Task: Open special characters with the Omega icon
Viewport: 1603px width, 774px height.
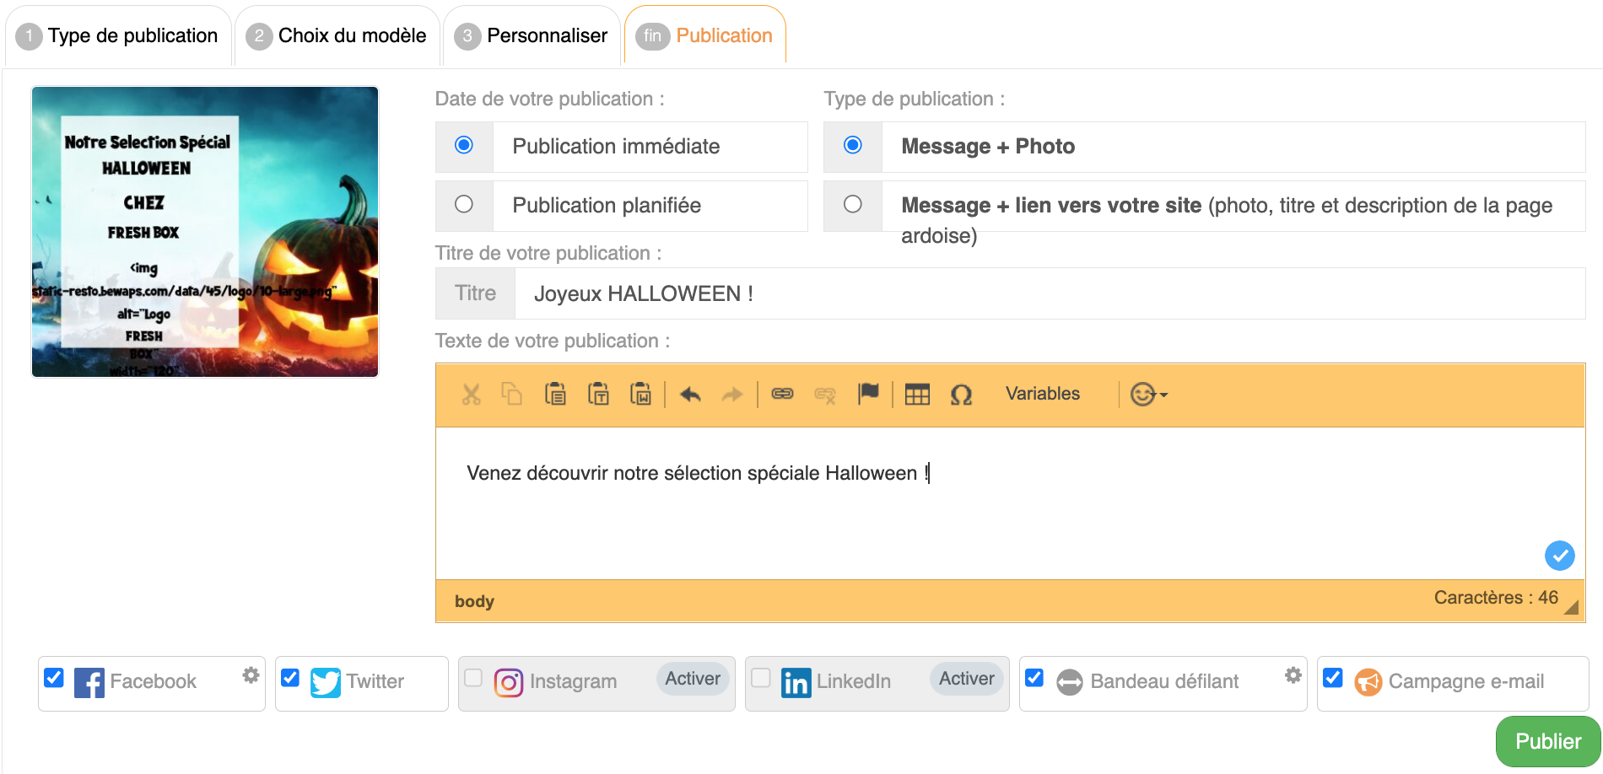Action: 961,395
